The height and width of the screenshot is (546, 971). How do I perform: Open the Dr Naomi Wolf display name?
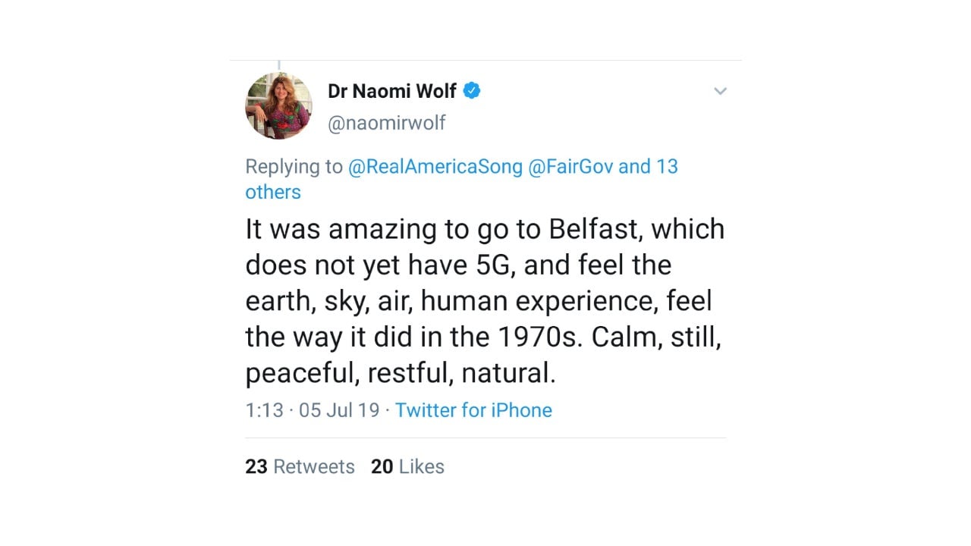[391, 92]
